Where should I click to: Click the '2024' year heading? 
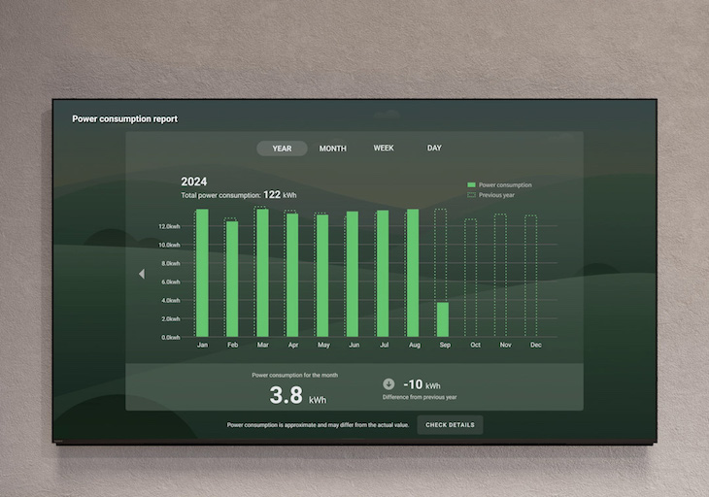coord(194,182)
